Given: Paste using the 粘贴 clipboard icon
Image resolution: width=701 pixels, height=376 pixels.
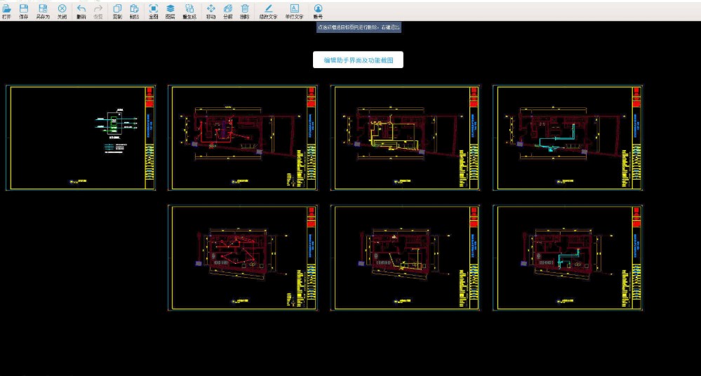Looking at the screenshot, I should [x=135, y=10].
